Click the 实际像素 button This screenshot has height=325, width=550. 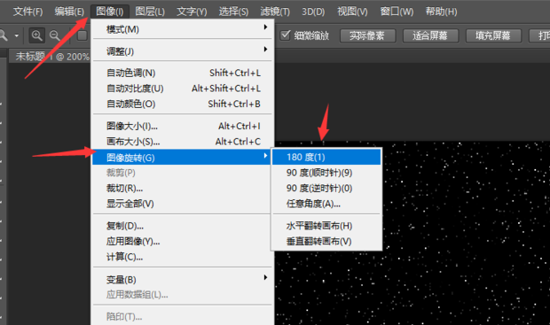pos(367,35)
